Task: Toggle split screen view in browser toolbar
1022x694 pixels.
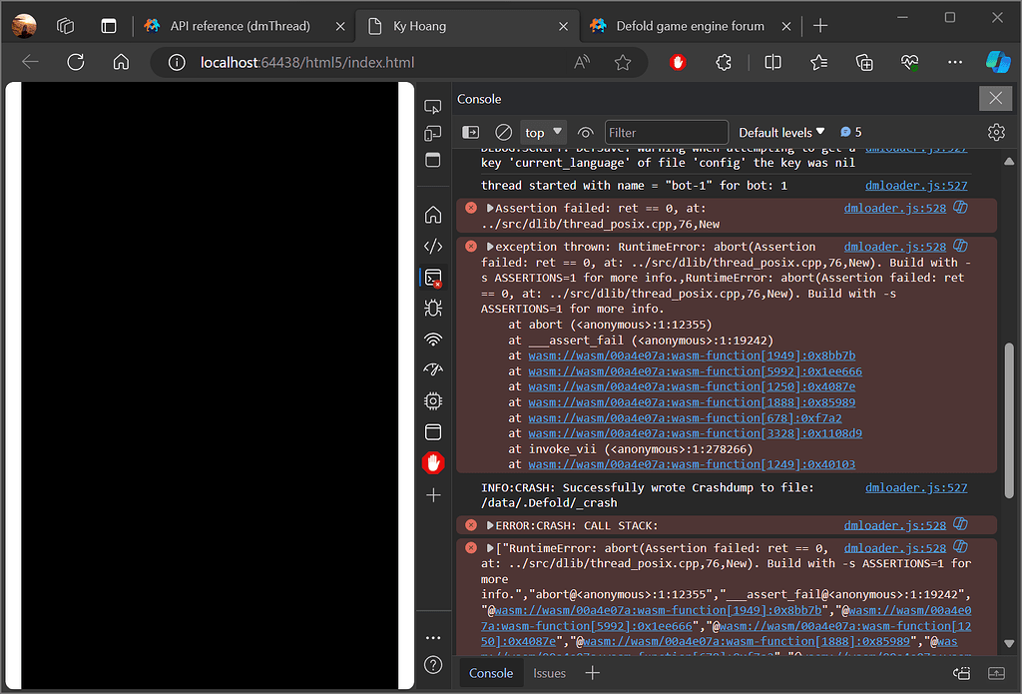Action: [771, 62]
